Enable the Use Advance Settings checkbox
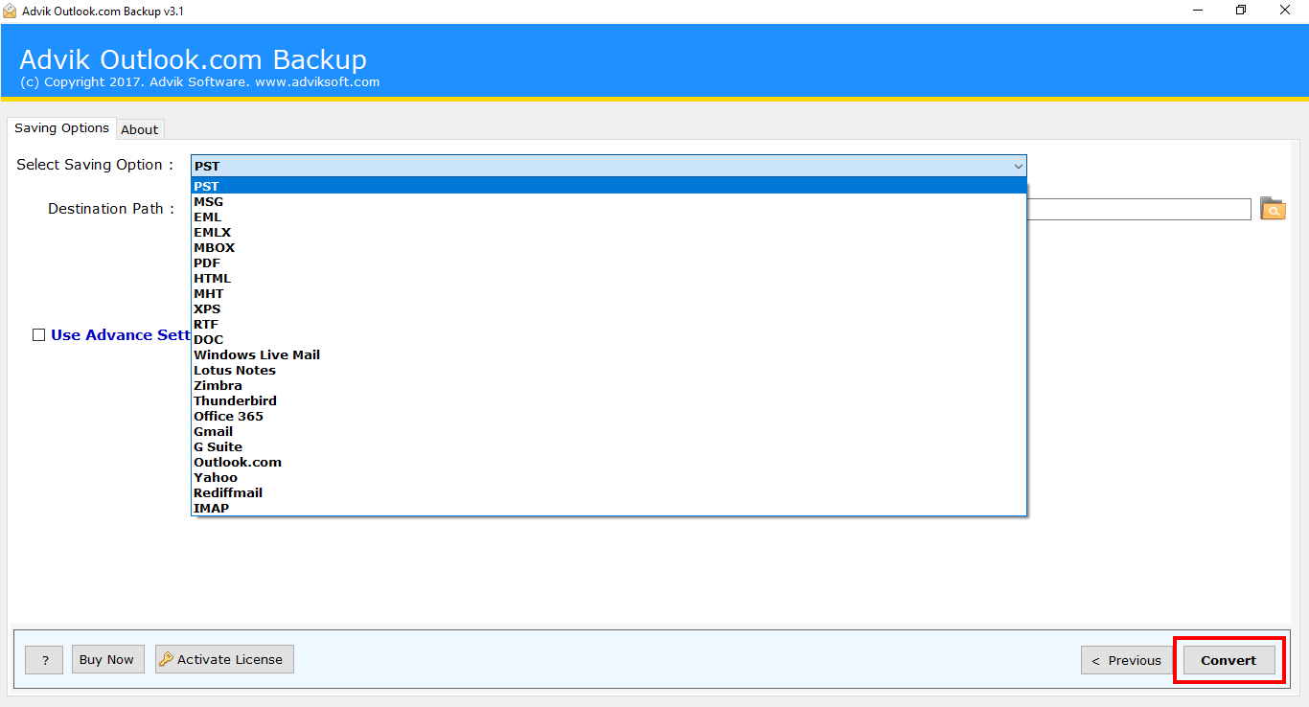This screenshot has width=1309, height=707. click(x=39, y=335)
